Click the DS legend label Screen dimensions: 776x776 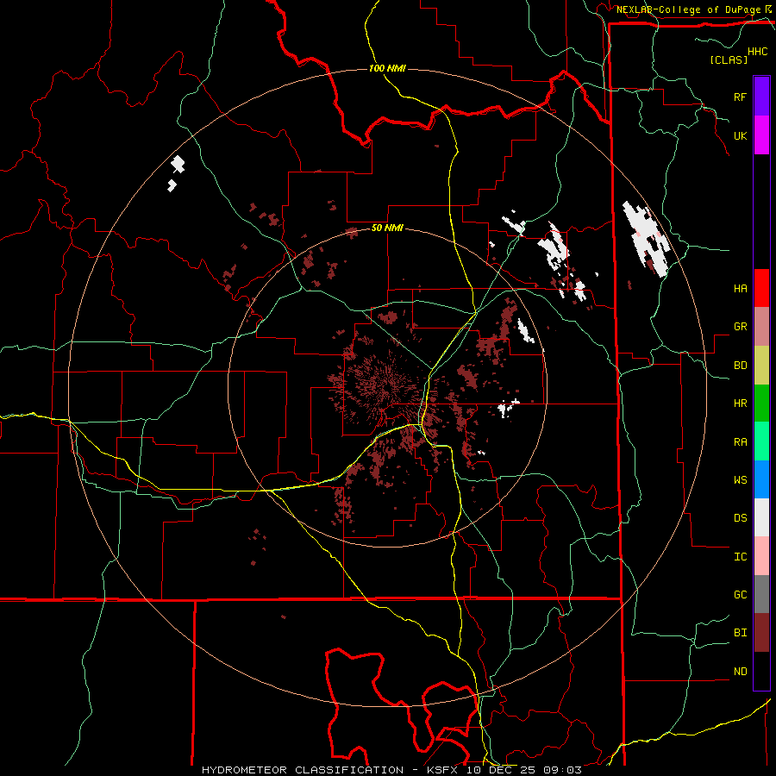[740, 518]
